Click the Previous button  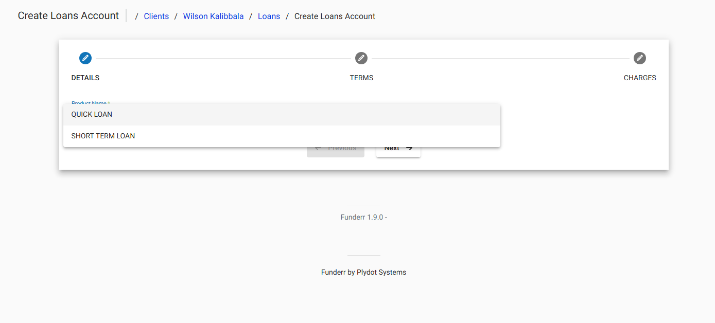point(335,148)
